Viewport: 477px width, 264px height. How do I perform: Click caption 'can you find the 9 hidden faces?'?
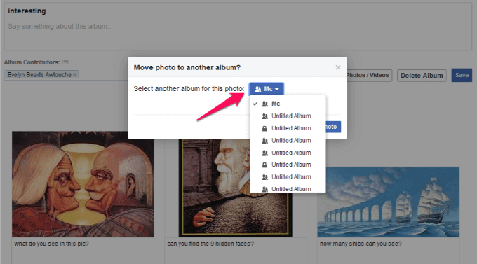tap(210, 244)
